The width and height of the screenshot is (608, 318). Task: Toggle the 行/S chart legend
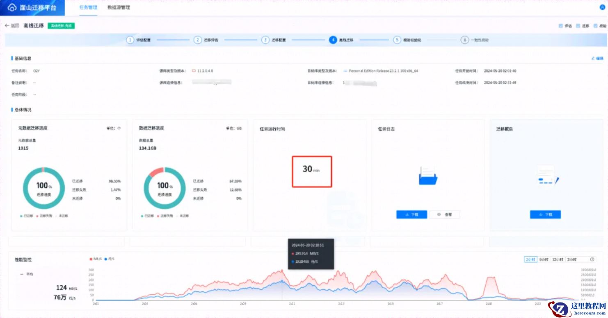(x=109, y=259)
